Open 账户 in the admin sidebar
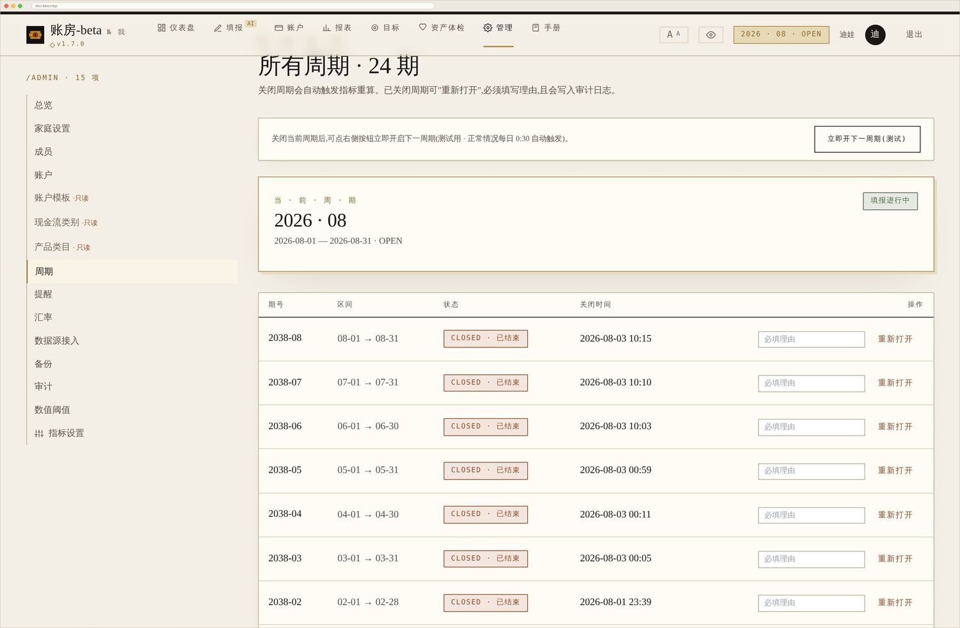960x628 pixels. [44, 175]
